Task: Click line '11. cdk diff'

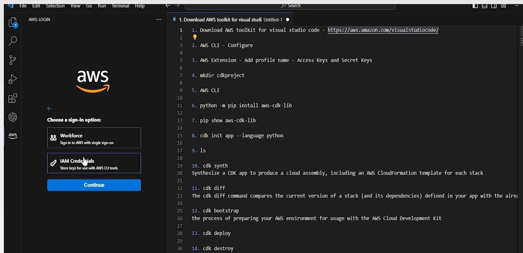Action: (x=209, y=188)
